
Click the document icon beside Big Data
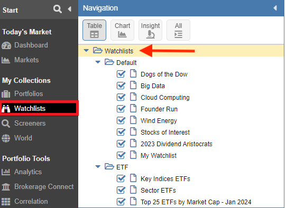(x=133, y=85)
